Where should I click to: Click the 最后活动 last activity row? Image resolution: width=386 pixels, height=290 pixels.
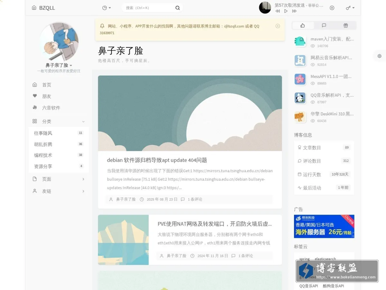coord(324,188)
